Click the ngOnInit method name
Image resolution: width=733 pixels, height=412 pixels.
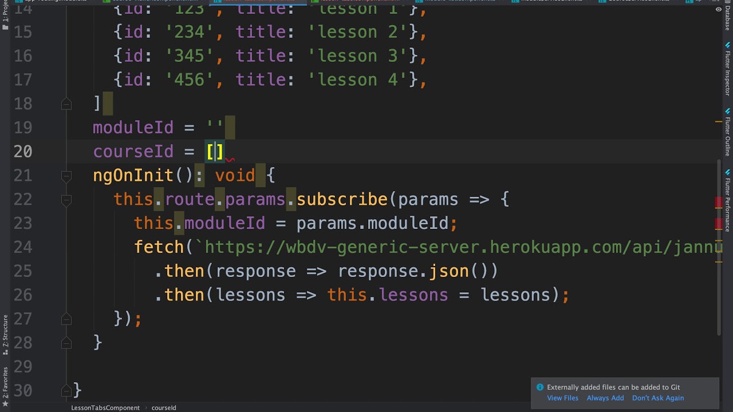click(133, 176)
